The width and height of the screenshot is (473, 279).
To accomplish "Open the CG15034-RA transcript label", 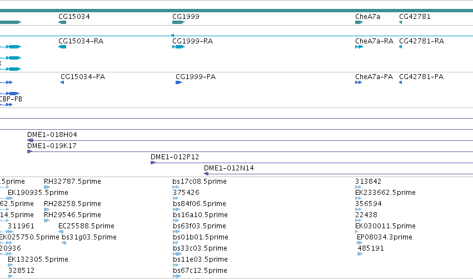I will click(x=81, y=41).
